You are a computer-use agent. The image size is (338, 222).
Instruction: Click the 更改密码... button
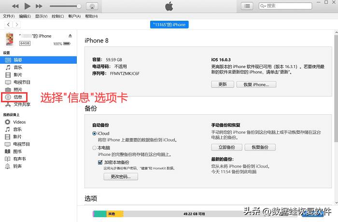pos(121,177)
